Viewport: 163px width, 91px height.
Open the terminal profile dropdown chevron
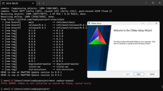point(44,3)
